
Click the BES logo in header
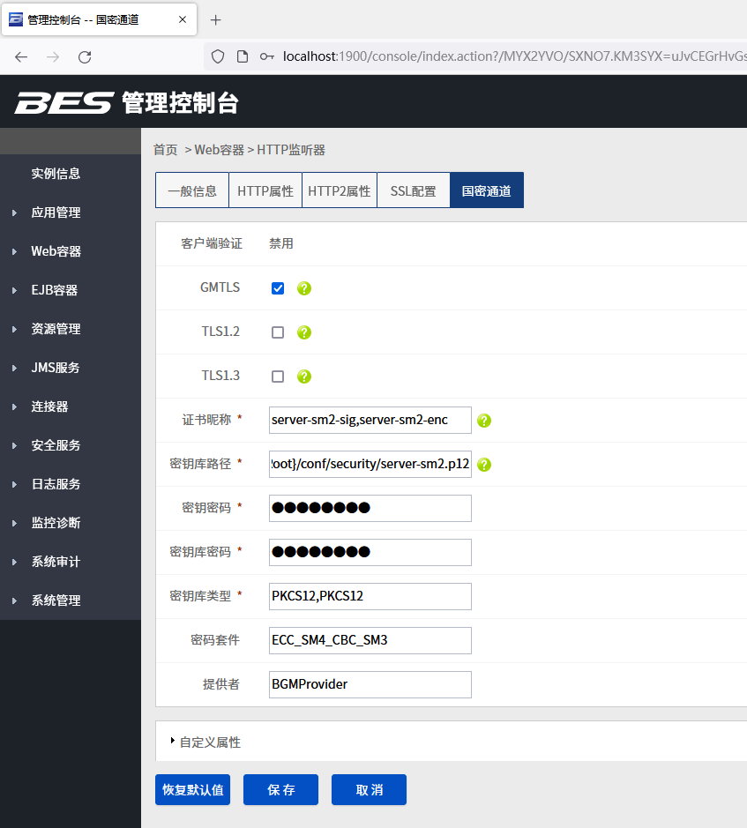click(63, 102)
